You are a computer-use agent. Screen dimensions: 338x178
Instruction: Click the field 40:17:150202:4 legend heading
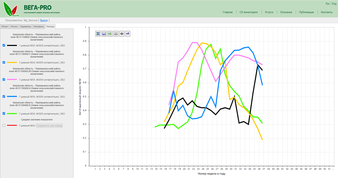37,88
